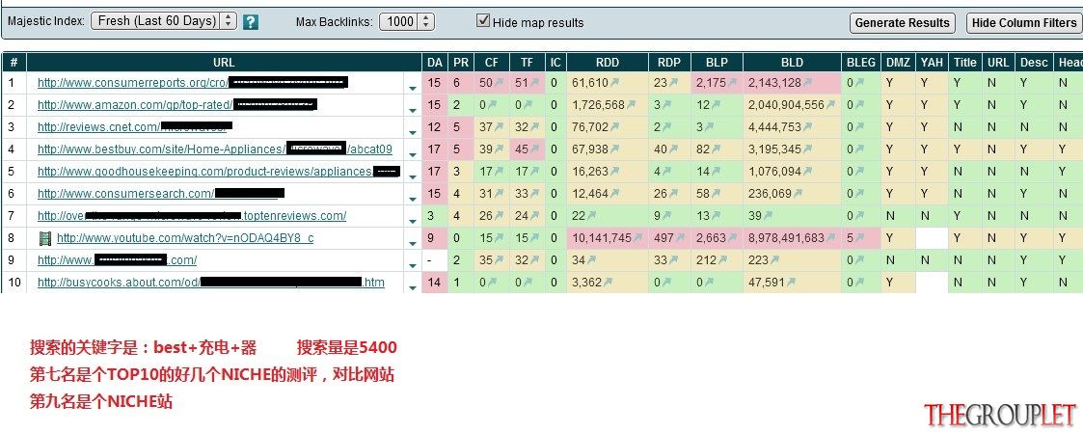Viewport: 1083px width, 433px height.
Task: Open the consumerreports.org URL link
Action: coord(192,83)
